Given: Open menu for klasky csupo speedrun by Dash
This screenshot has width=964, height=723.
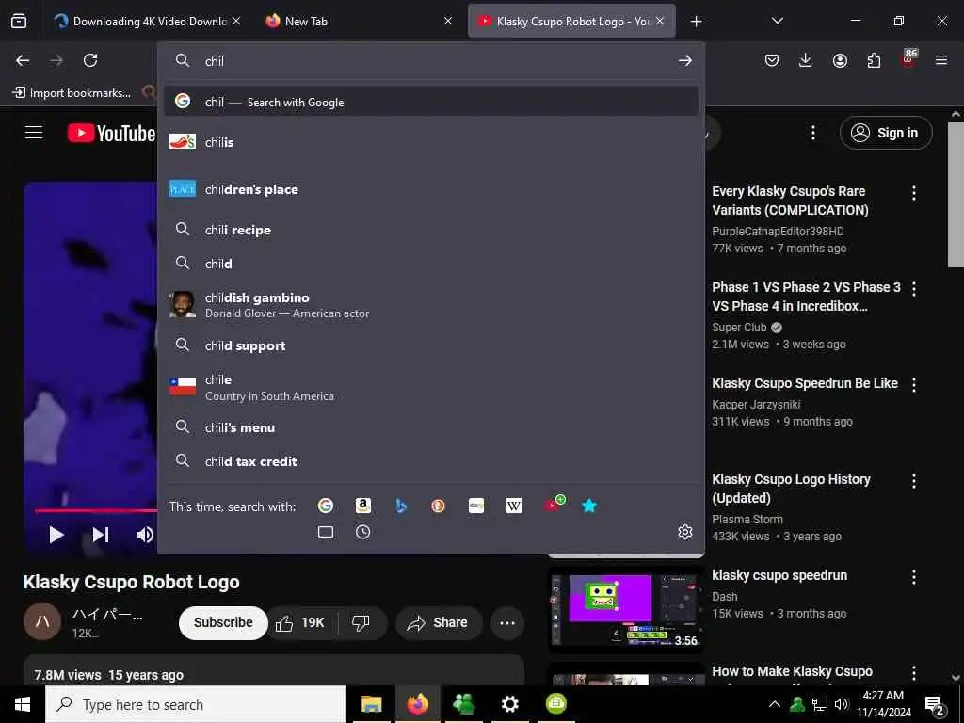Looking at the screenshot, I should pyautogui.click(x=914, y=577).
